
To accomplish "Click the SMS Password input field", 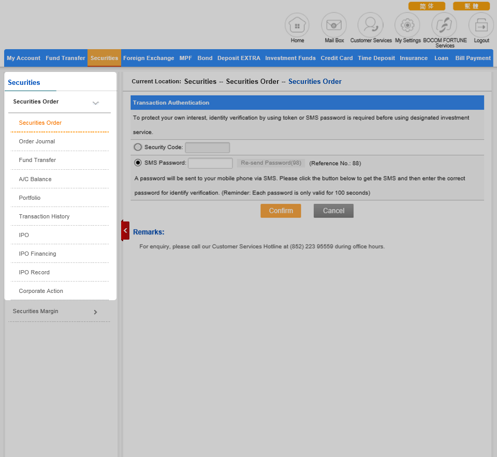I will (x=210, y=164).
